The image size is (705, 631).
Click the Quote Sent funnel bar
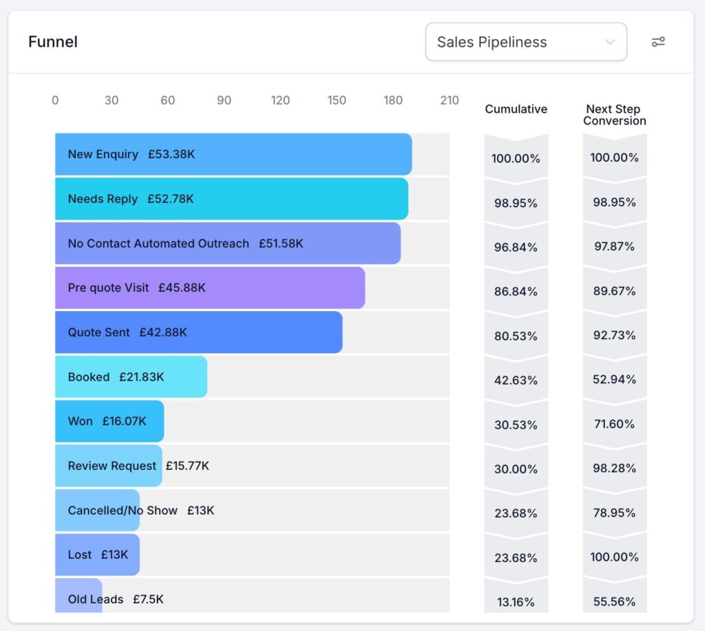[x=198, y=332]
